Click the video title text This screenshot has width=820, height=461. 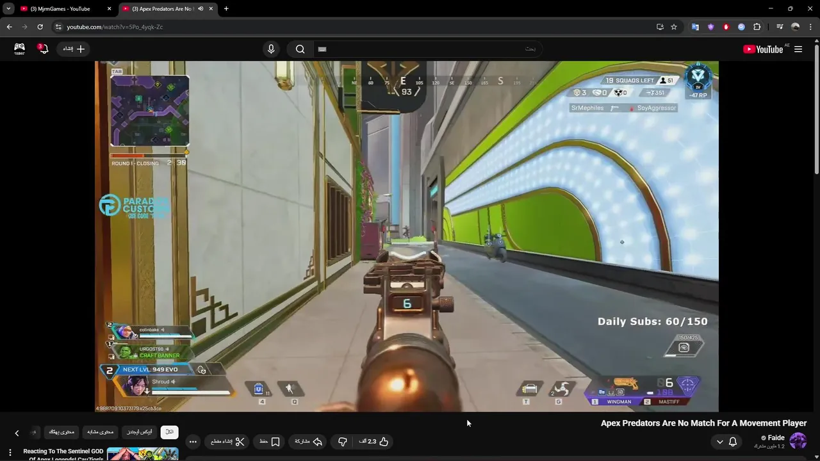[703, 423]
